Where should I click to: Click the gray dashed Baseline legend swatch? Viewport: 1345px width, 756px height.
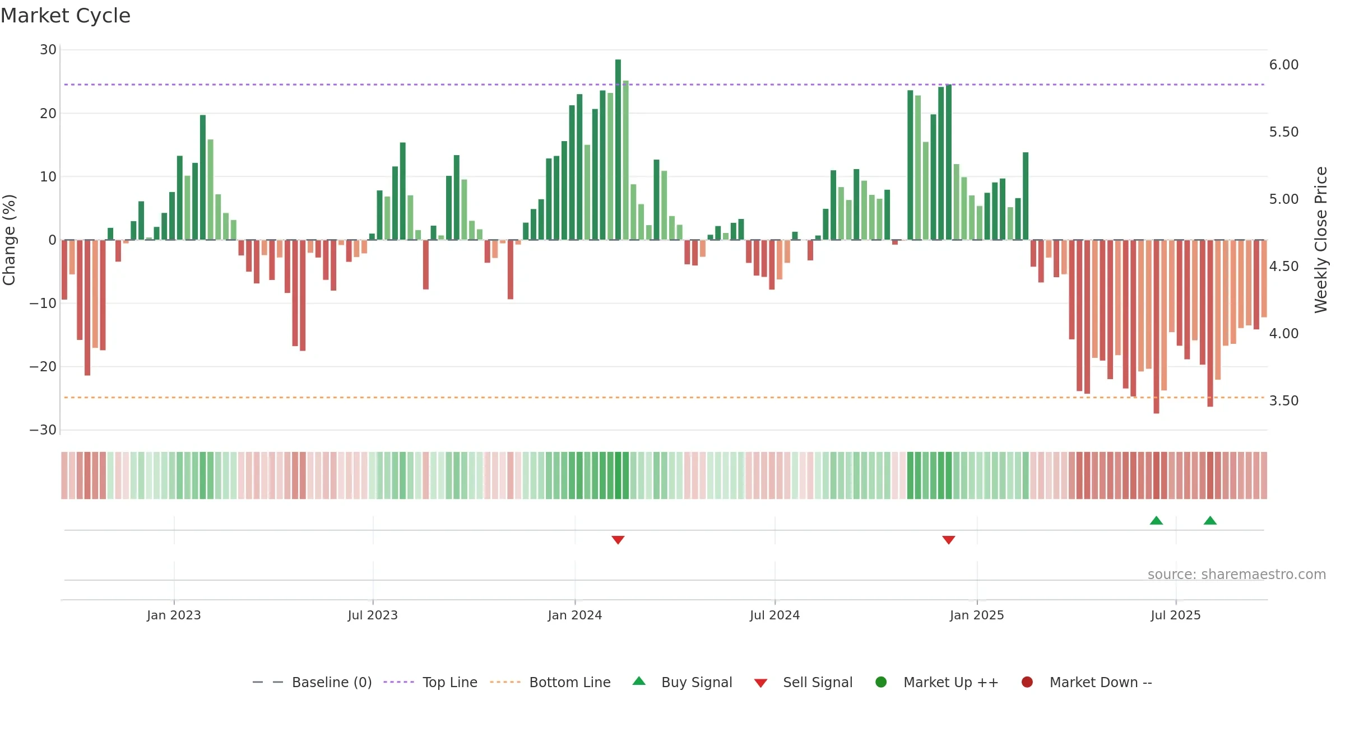coord(268,682)
